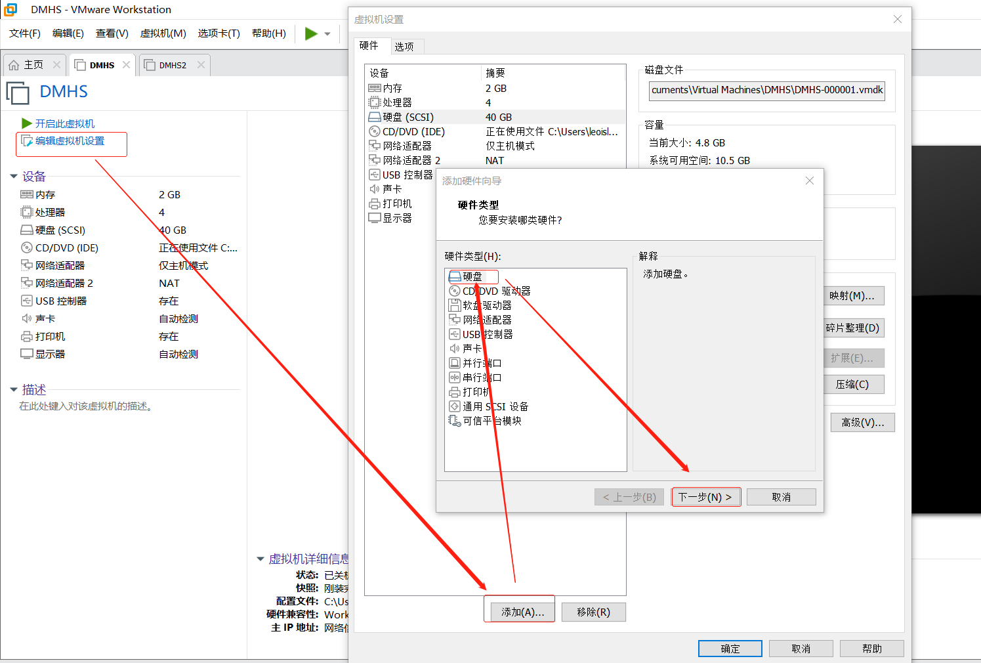Select the USB控制器 hardware type
This screenshot has height=663, width=981.
[488, 334]
